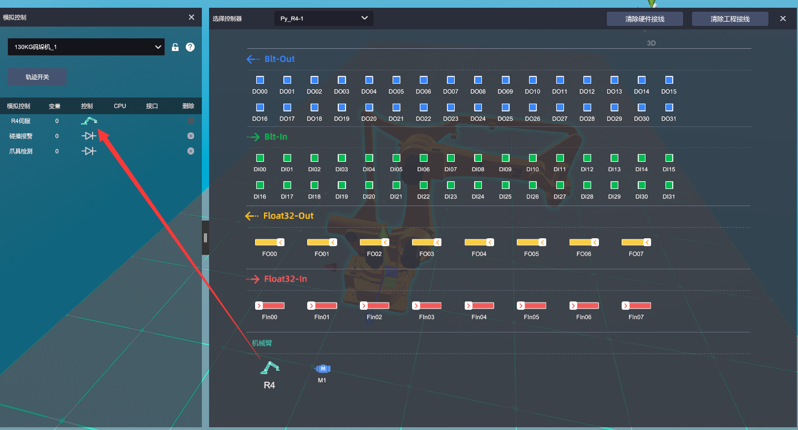The image size is (798, 430).
Task: Click the 删除 column header
Action: 189,106
